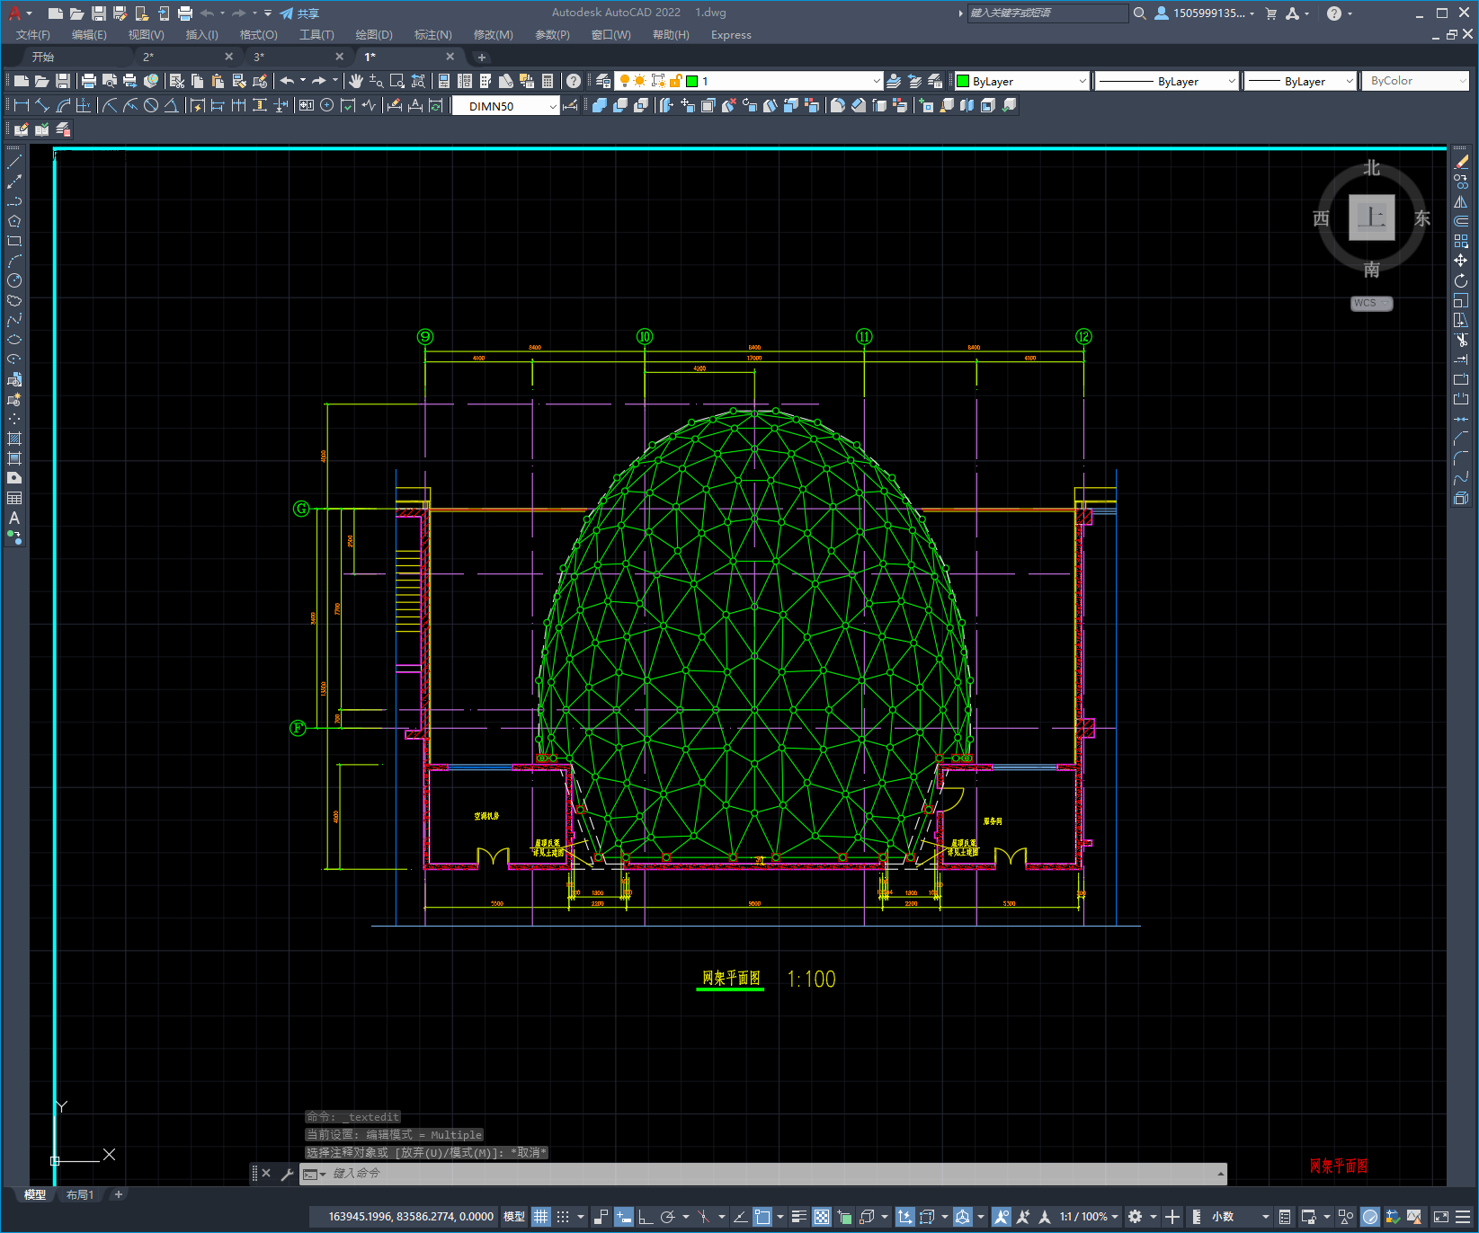Click the search magnifier icon
Image resolution: width=1479 pixels, height=1233 pixels.
tap(1140, 13)
